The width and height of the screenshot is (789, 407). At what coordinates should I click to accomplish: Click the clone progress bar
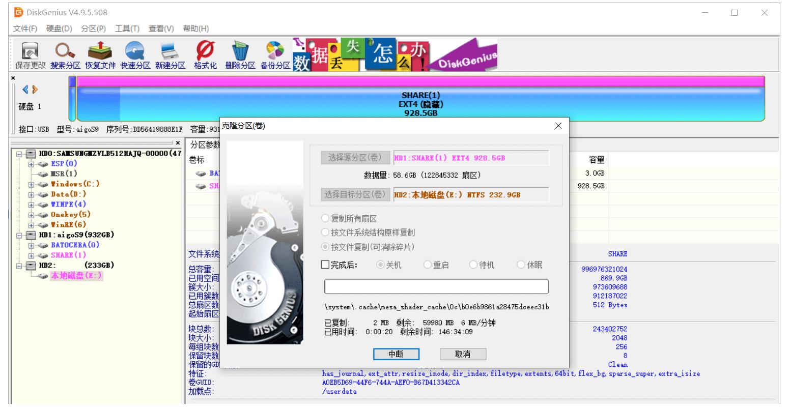[436, 286]
